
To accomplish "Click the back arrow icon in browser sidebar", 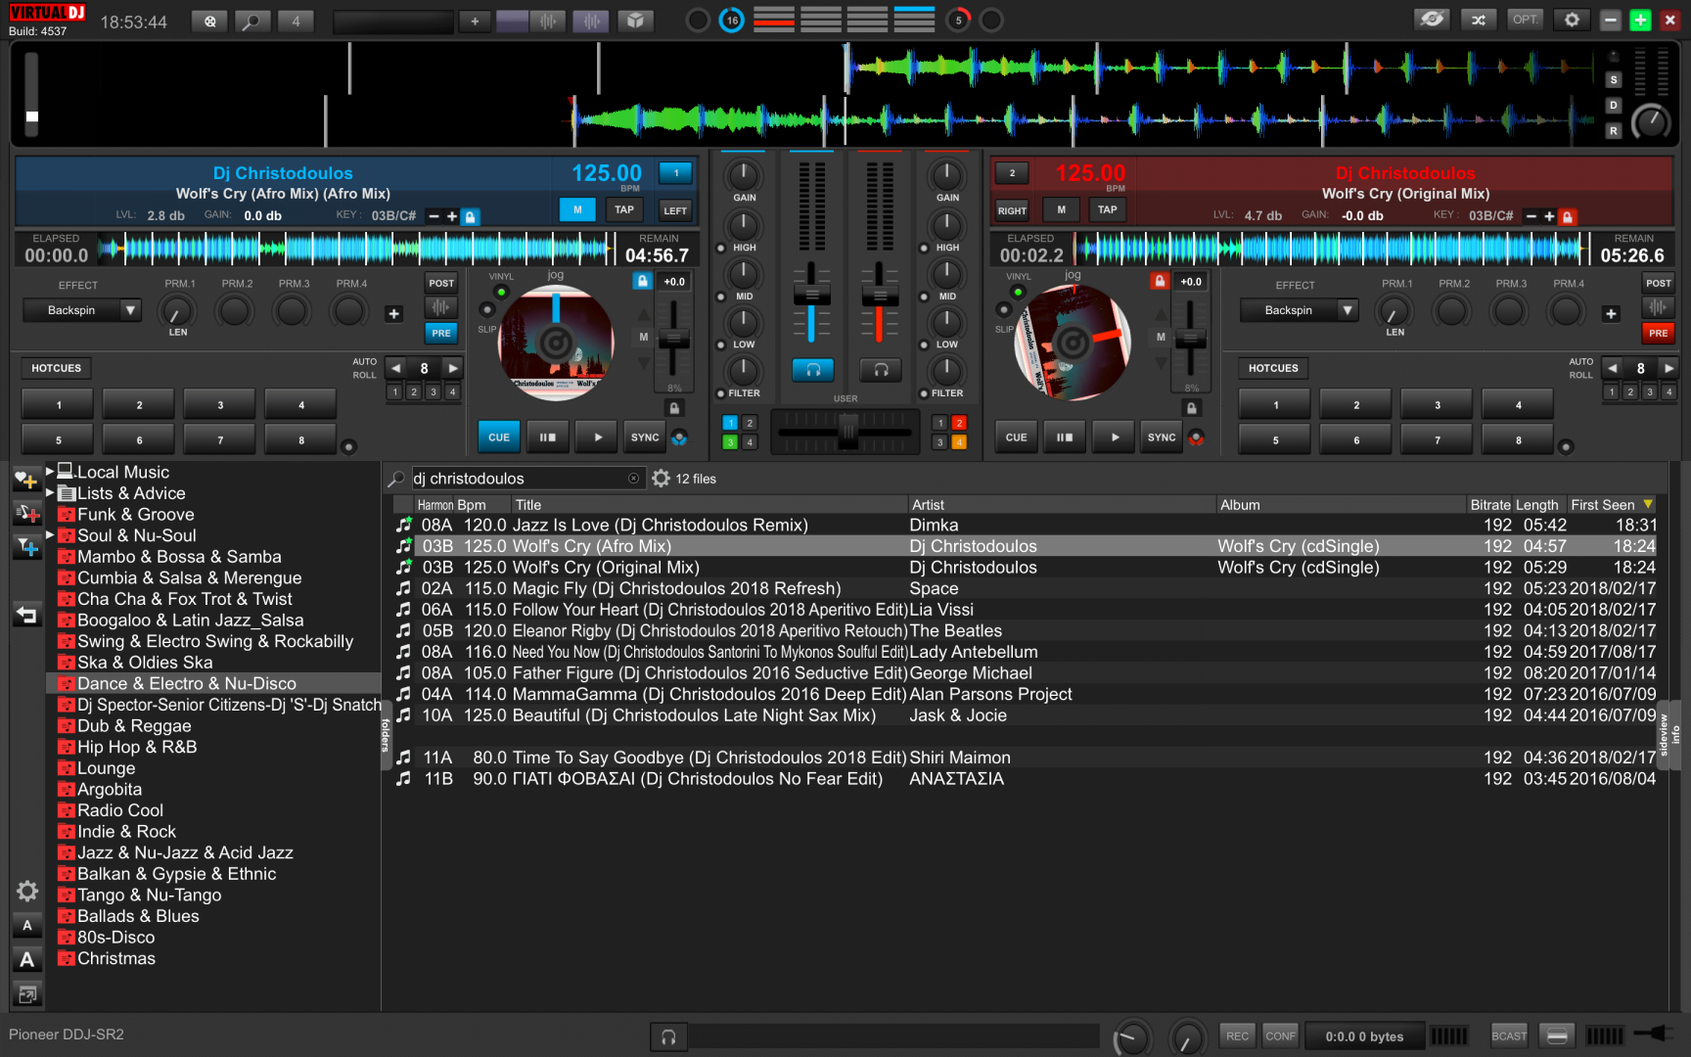I will pos(26,616).
